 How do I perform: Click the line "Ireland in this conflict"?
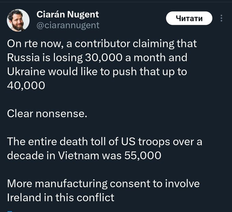click(x=61, y=197)
